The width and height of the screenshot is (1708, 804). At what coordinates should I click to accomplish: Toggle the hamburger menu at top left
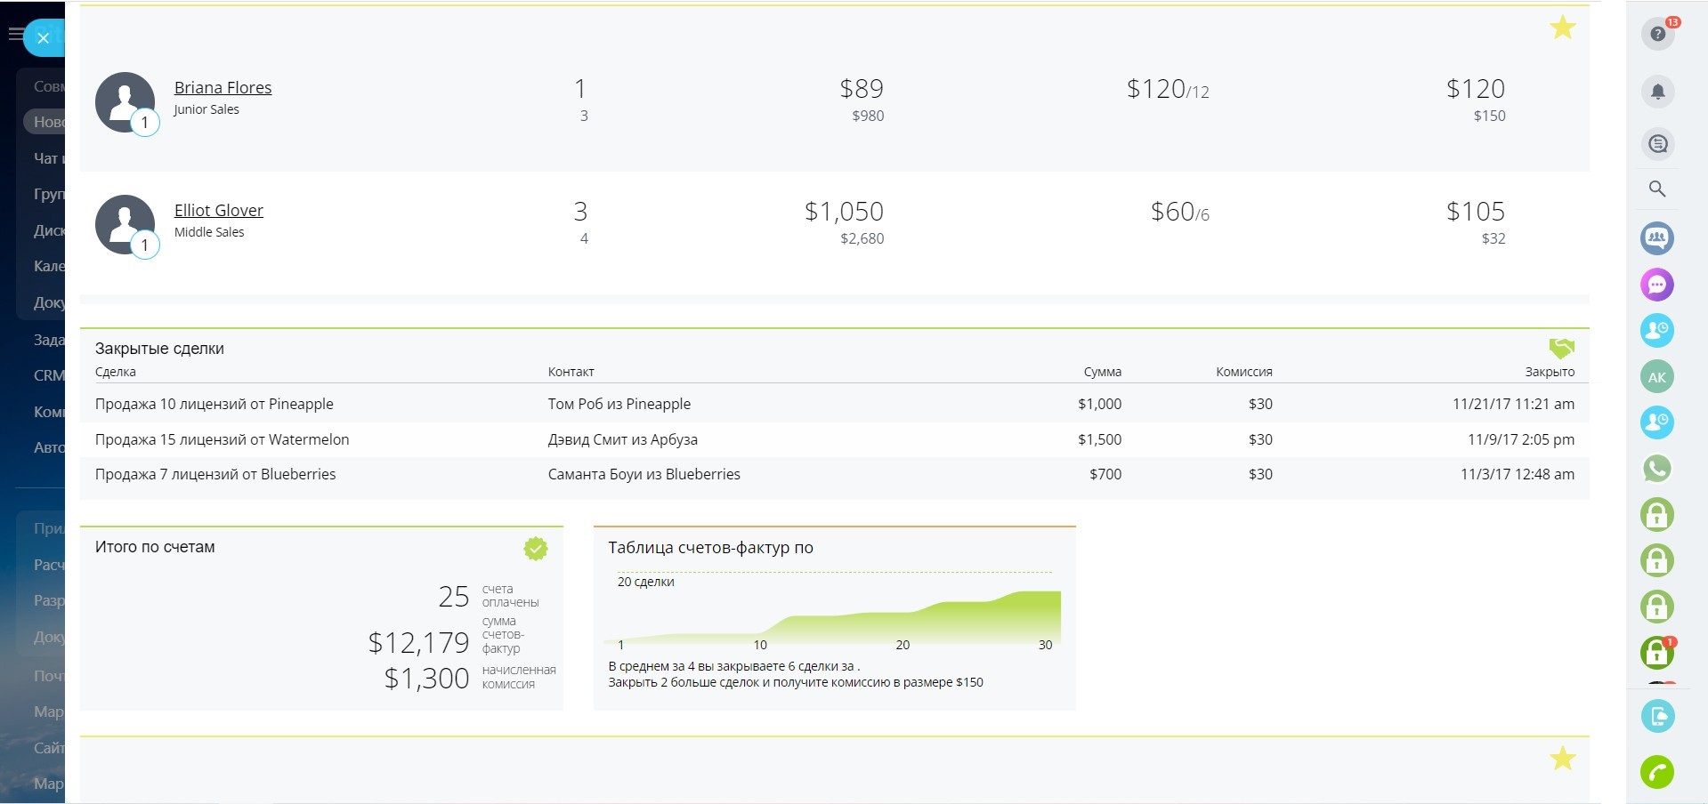coord(14,35)
